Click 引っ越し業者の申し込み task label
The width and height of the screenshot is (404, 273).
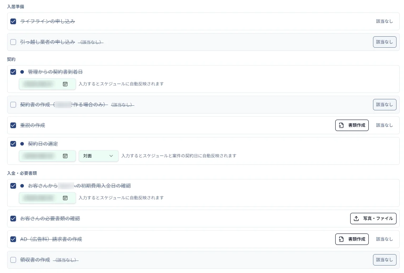tap(47, 42)
